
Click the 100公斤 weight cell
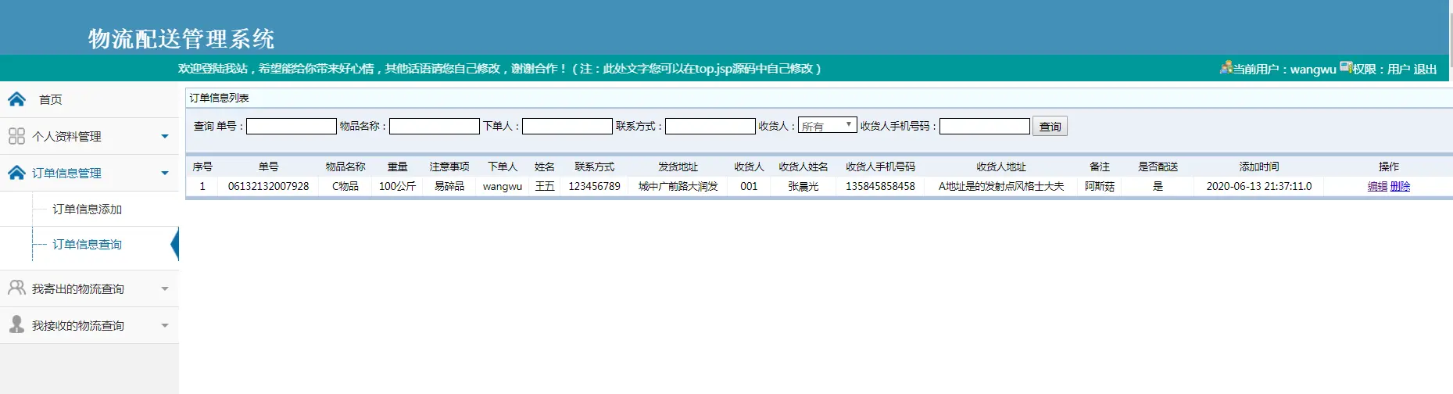point(398,186)
